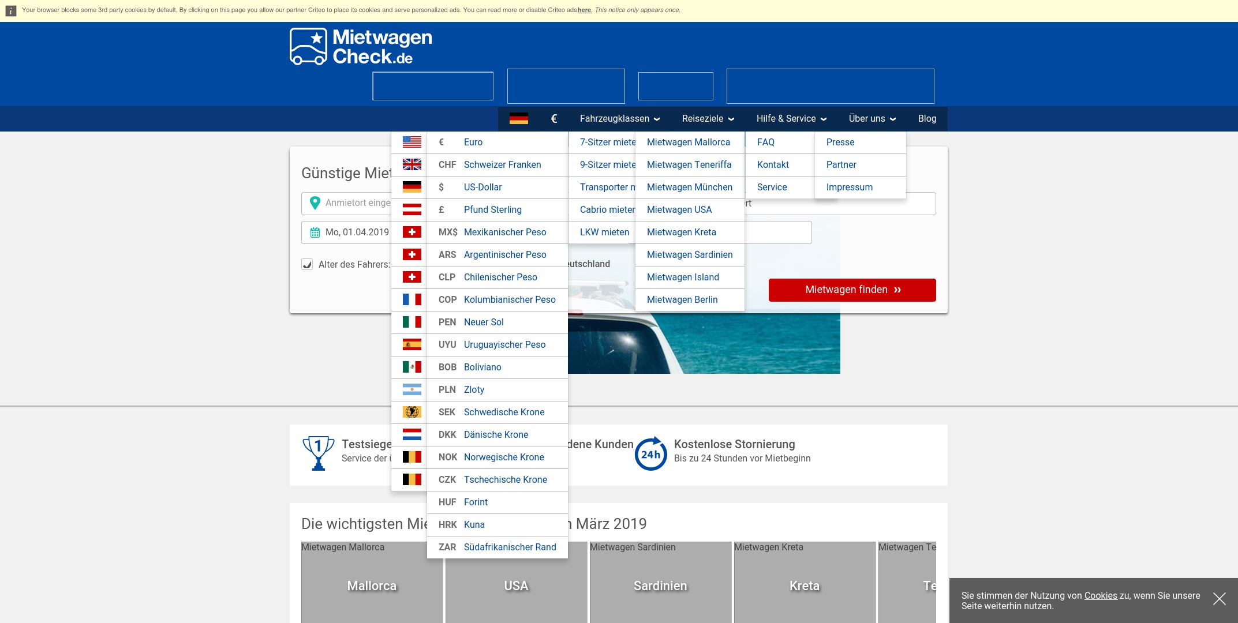This screenshot has height=623, width=1238.
Task: Choose the Latin America globe flag option
Action: pos(412,412)
